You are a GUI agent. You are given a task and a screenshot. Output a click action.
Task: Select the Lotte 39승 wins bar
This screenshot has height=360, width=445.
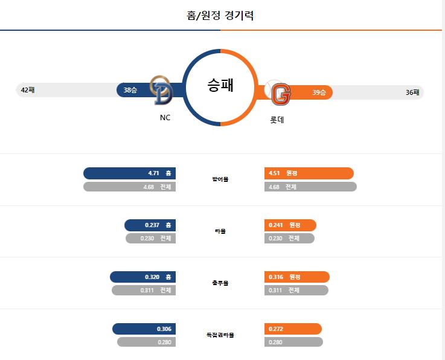tap(295, 92)
